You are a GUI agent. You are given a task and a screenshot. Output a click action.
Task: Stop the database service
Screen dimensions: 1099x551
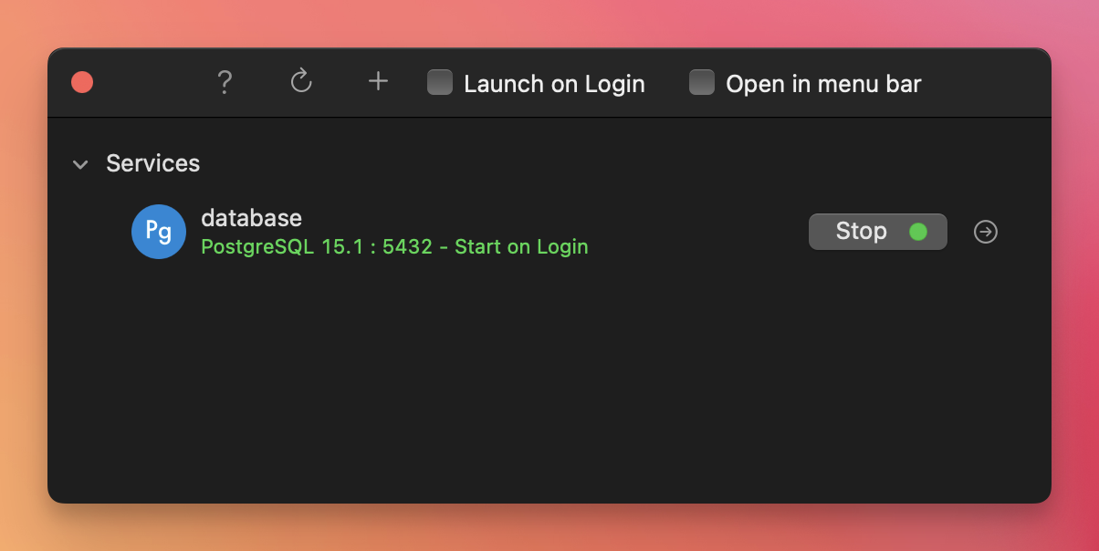(861, 232)
